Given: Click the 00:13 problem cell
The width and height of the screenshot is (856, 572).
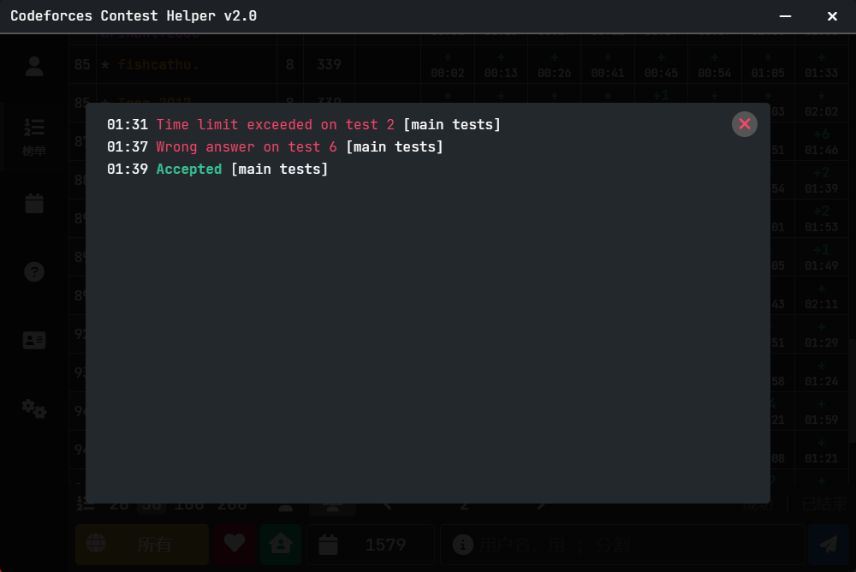Looking at the screenshot, I should 501,65.
